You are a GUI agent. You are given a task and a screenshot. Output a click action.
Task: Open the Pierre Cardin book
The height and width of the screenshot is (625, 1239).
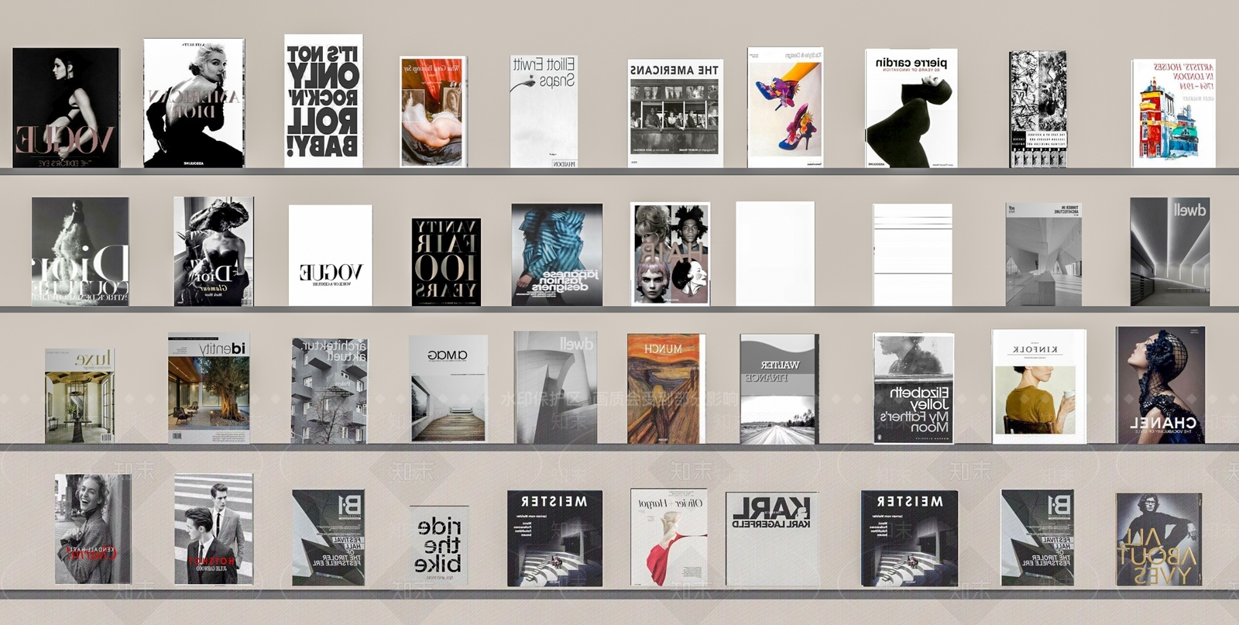(x=911, y=108)
